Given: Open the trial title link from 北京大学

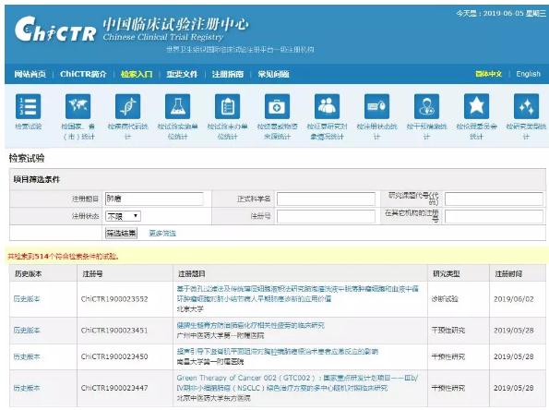Looking at the screenshot, I should pyautogui.click(x=298, y=294).
